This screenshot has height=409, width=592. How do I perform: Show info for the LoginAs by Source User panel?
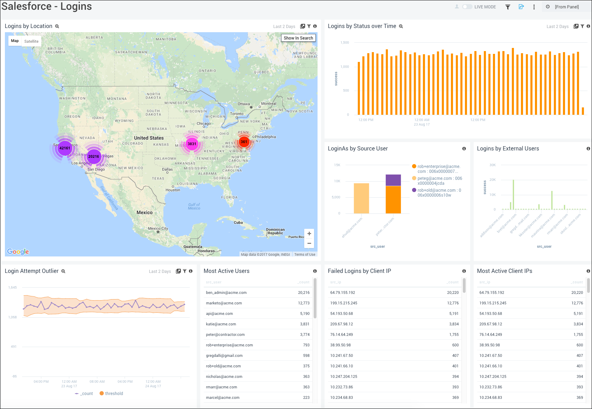click(464, 148)
